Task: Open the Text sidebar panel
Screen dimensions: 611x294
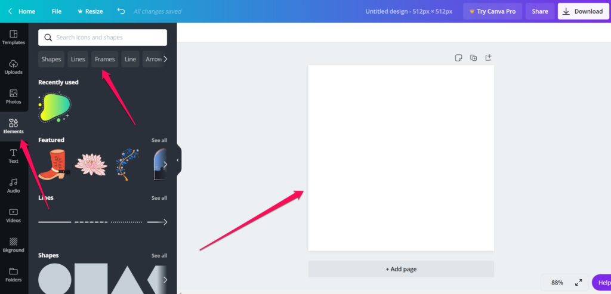Action: point(14,156)
